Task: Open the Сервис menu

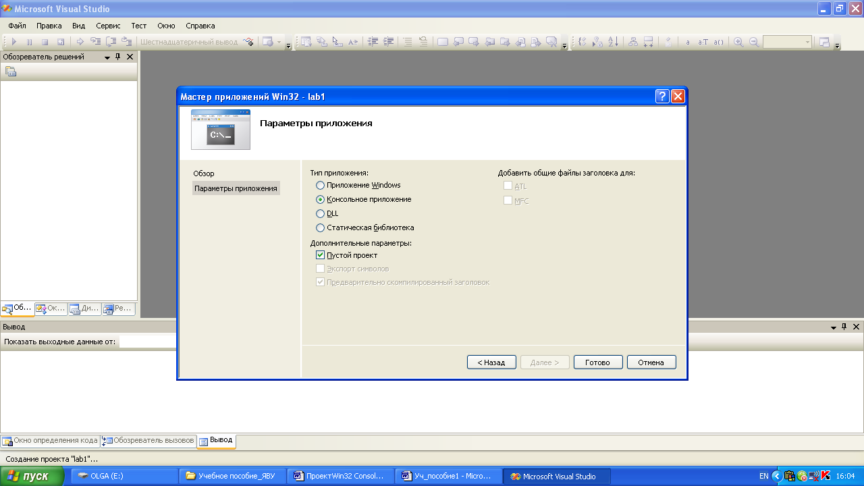Action: tap(108, 26)
